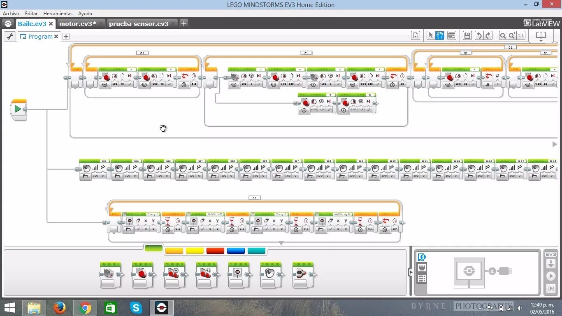562x316 pixels.
Task: Show the blue Advanced blocks palette
Action: [x=236, y=251]
